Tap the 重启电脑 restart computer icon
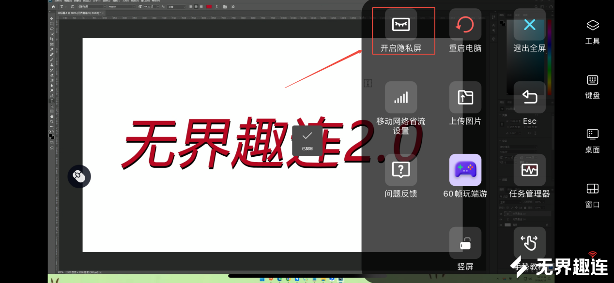614x283 pixels. 465,24
